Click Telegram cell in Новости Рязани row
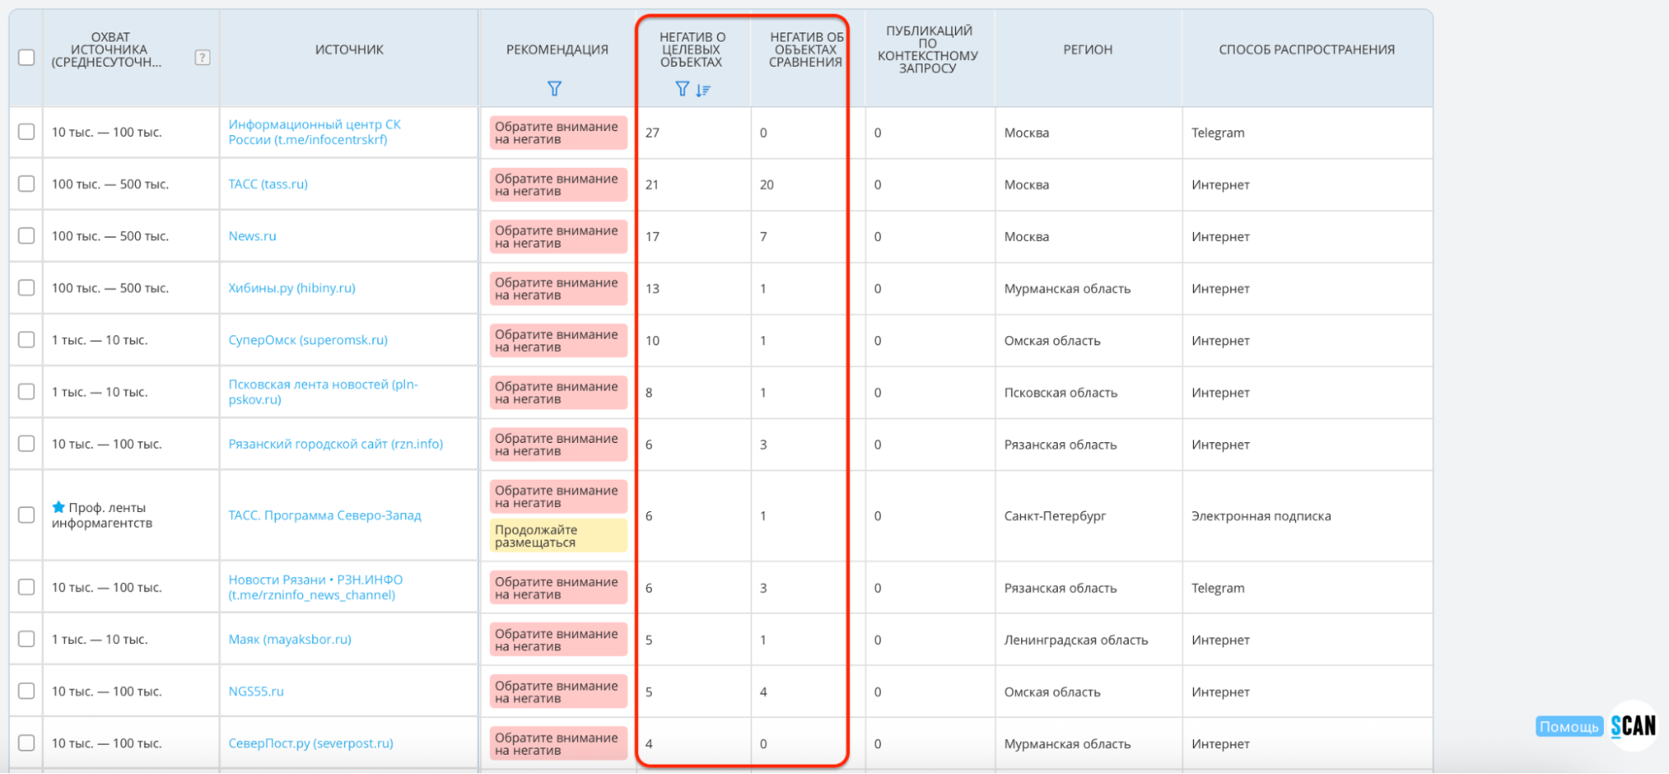 (1217, 588)
